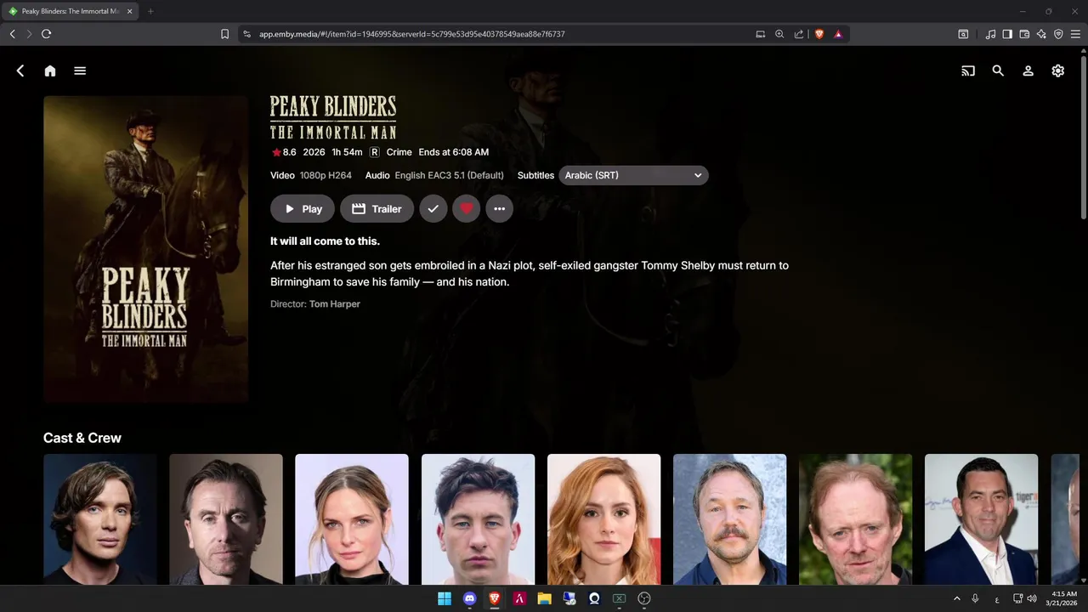Toggle the favorite heart button

pos(466,208)
